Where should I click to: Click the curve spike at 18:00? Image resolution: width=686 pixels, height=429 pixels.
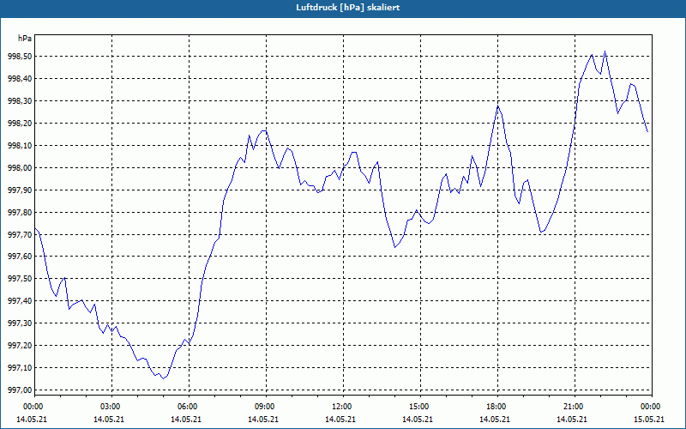498,106
